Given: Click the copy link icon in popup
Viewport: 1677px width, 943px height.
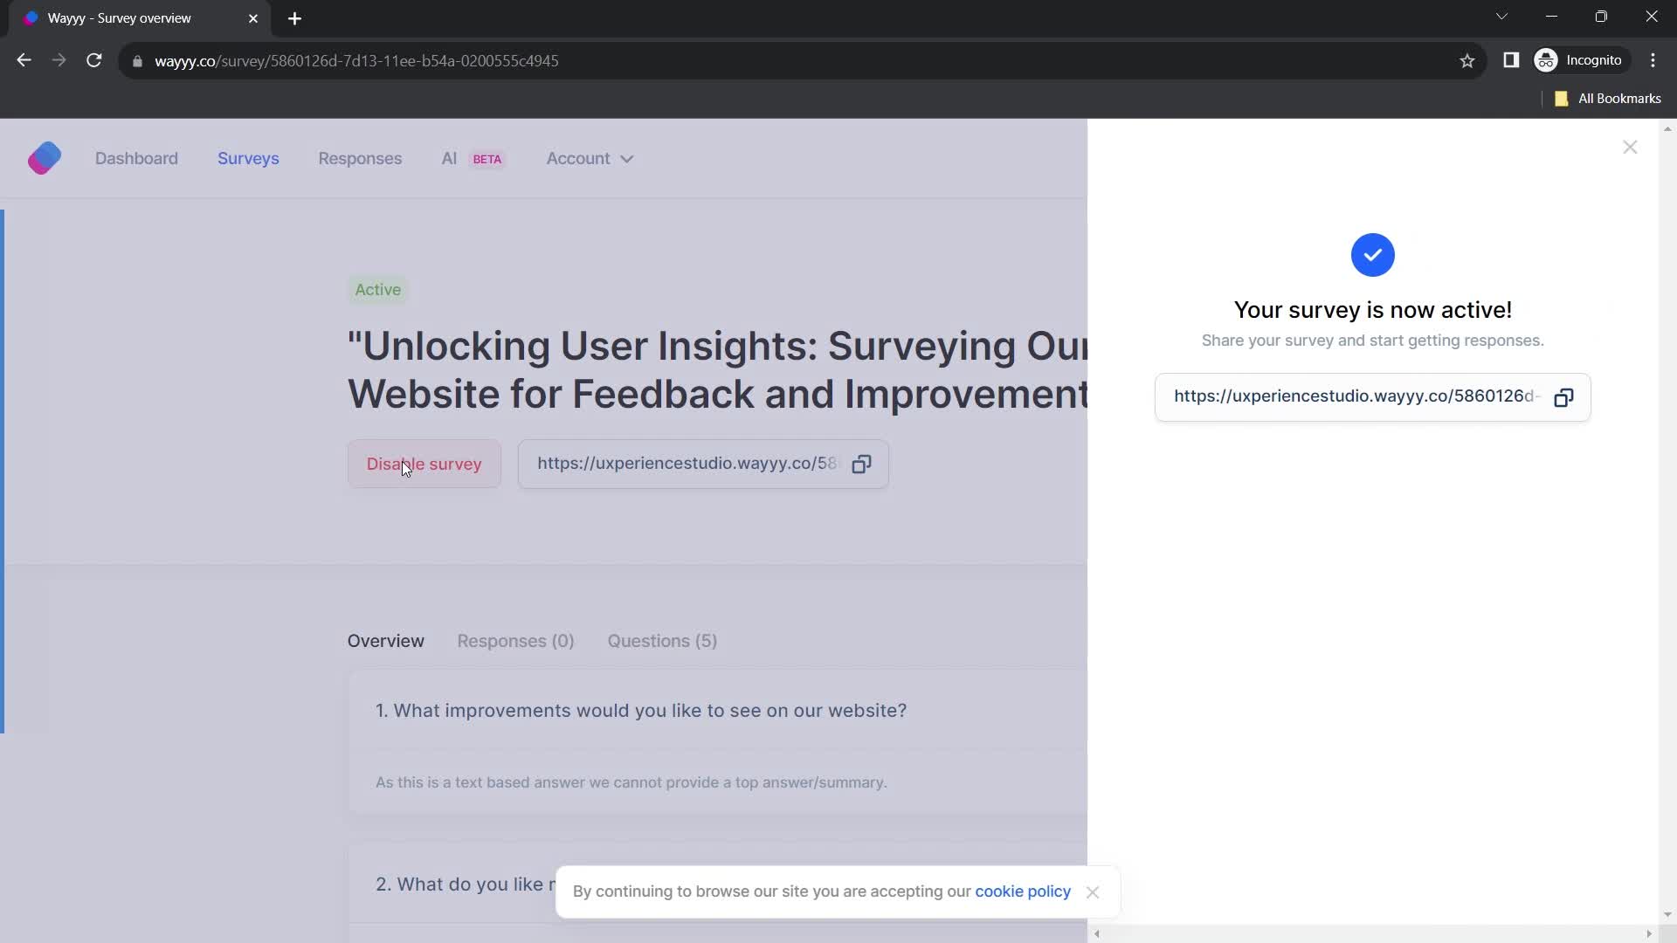Looking at the screenshot, I should coord(1564,396).
